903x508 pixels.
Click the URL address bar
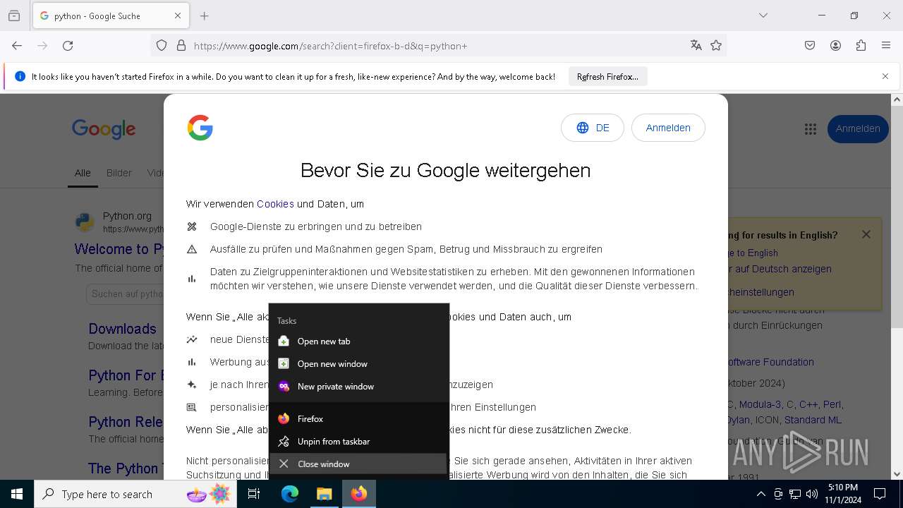[x=437, y=46]
